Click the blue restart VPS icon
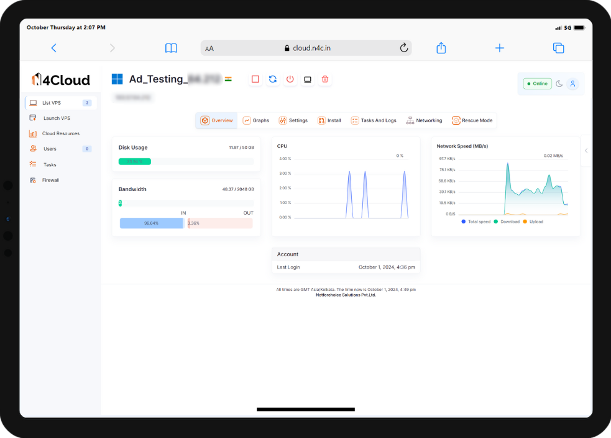Viewport: 611px width, 438px height. point(272,79)
